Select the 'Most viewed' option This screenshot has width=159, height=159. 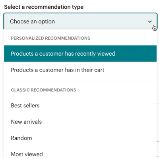80,154
